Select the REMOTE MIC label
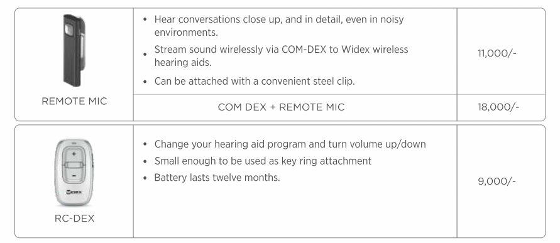 (74, 101)
